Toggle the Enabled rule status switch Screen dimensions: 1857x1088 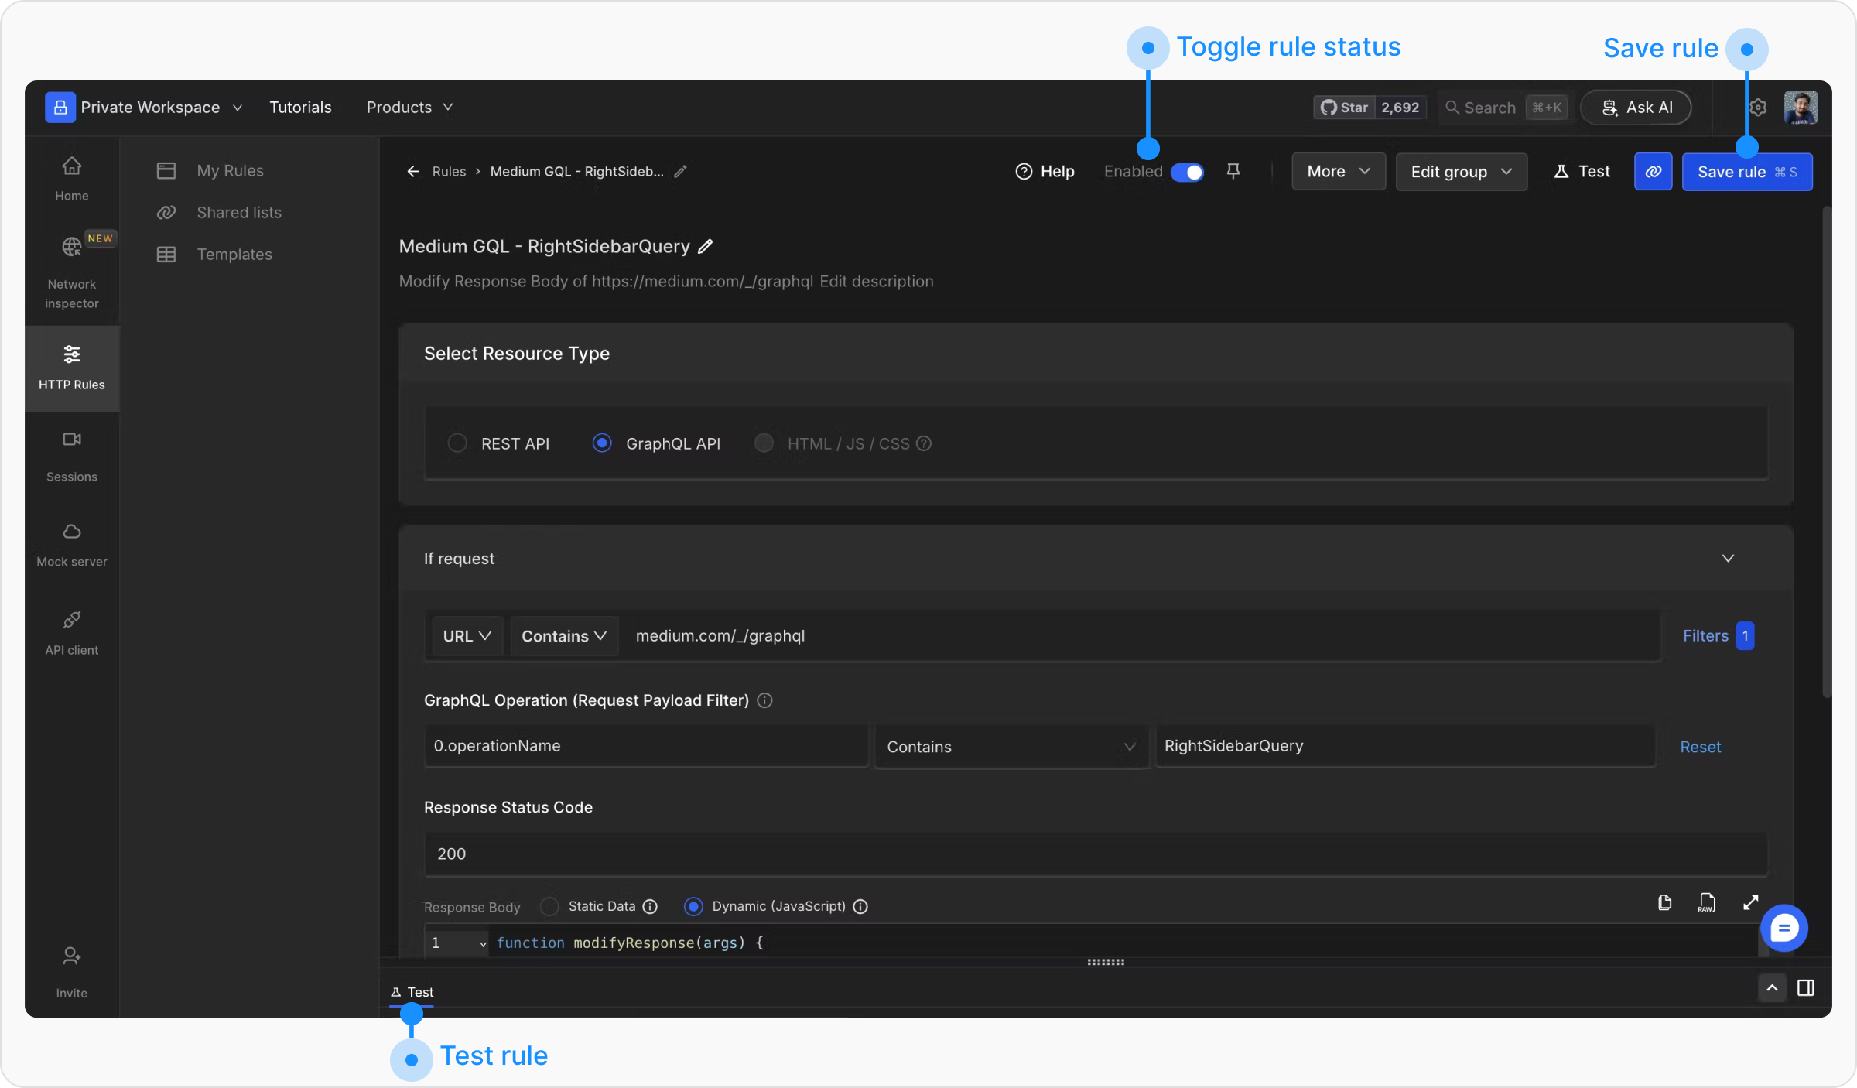pyautogui.click(x=1187, y=172)
